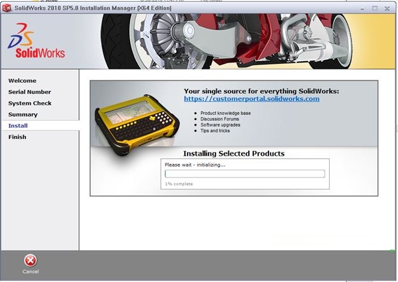Click the SolidWorks SW title bar icon

tap(6, 8)
